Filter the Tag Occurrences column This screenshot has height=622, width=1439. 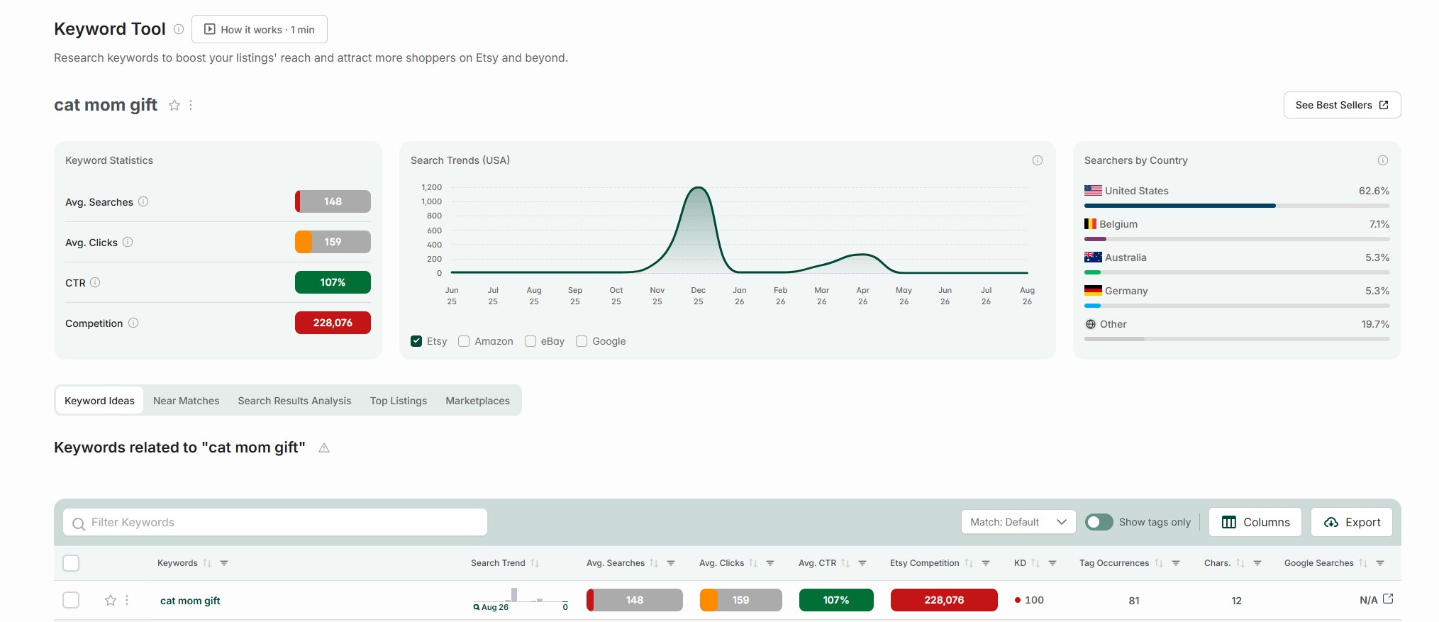(x=1176, y=563)
